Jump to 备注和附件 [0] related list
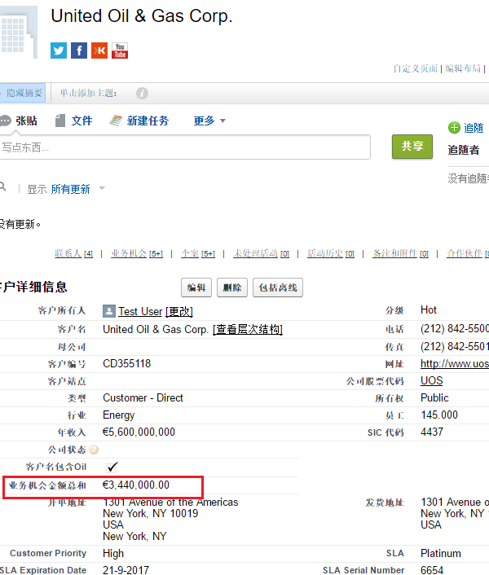Viewport: 489px width, 575px height. tap(401, 253)
